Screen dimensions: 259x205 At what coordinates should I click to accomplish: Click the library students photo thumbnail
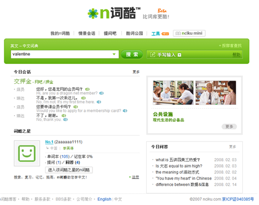pos(173,93)
